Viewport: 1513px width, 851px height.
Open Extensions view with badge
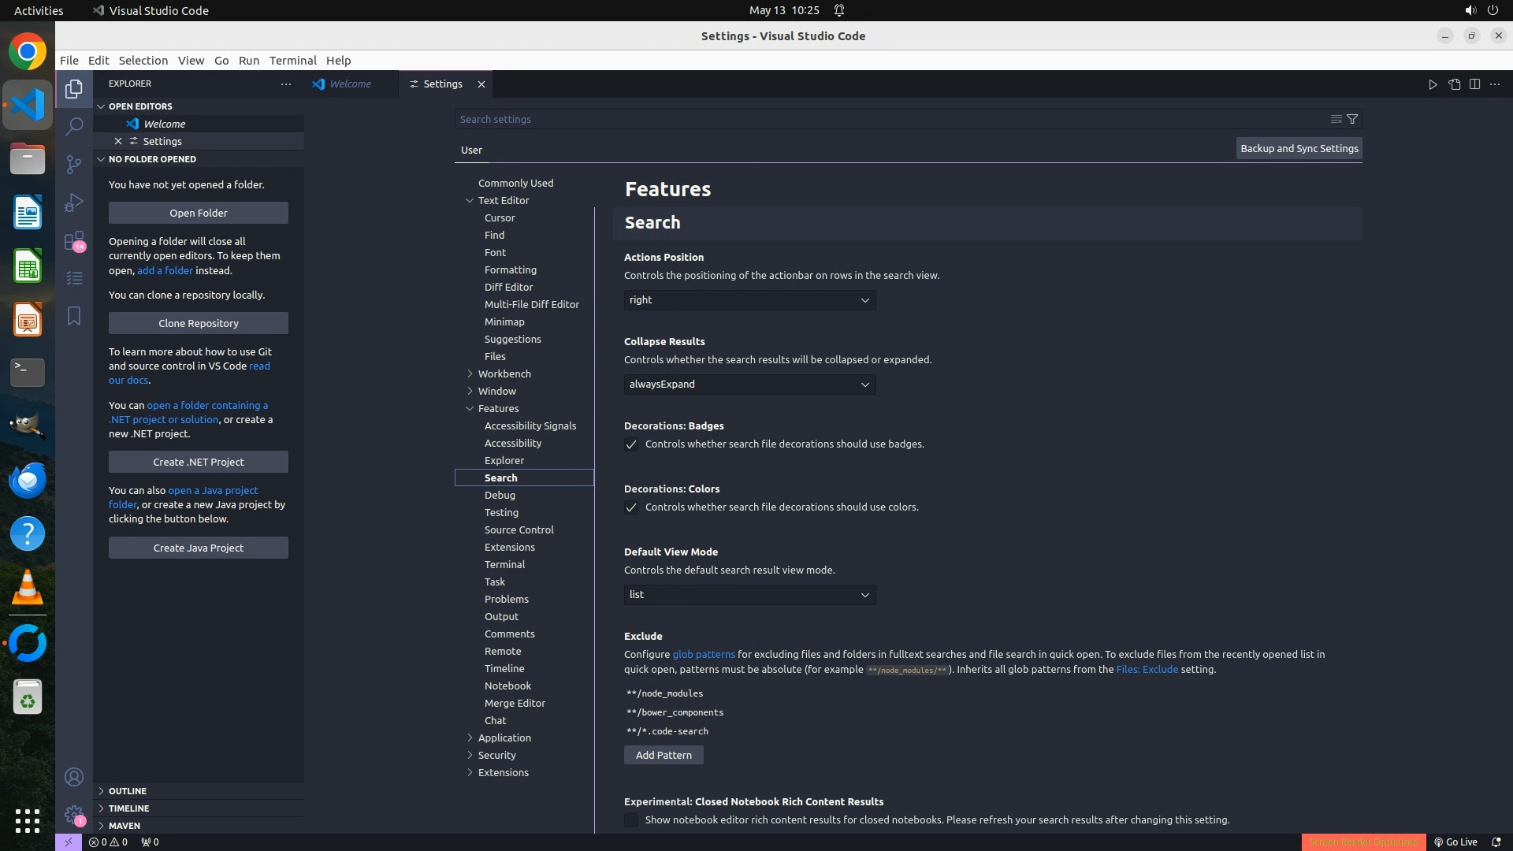[x=74, y=240]
